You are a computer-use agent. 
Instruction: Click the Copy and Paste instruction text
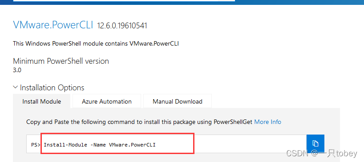(139, 122)
